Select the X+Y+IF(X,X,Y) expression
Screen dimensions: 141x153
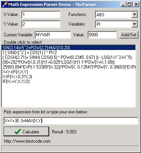[69, 72]
